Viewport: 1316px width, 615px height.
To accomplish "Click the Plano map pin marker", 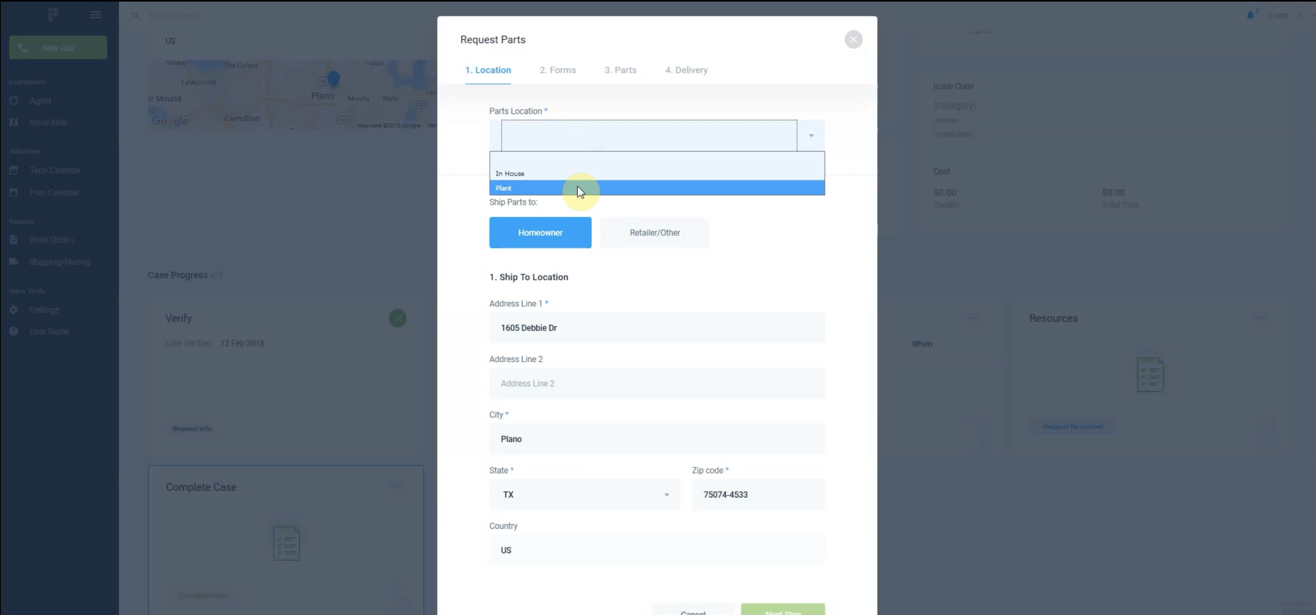I will point(334,79).
